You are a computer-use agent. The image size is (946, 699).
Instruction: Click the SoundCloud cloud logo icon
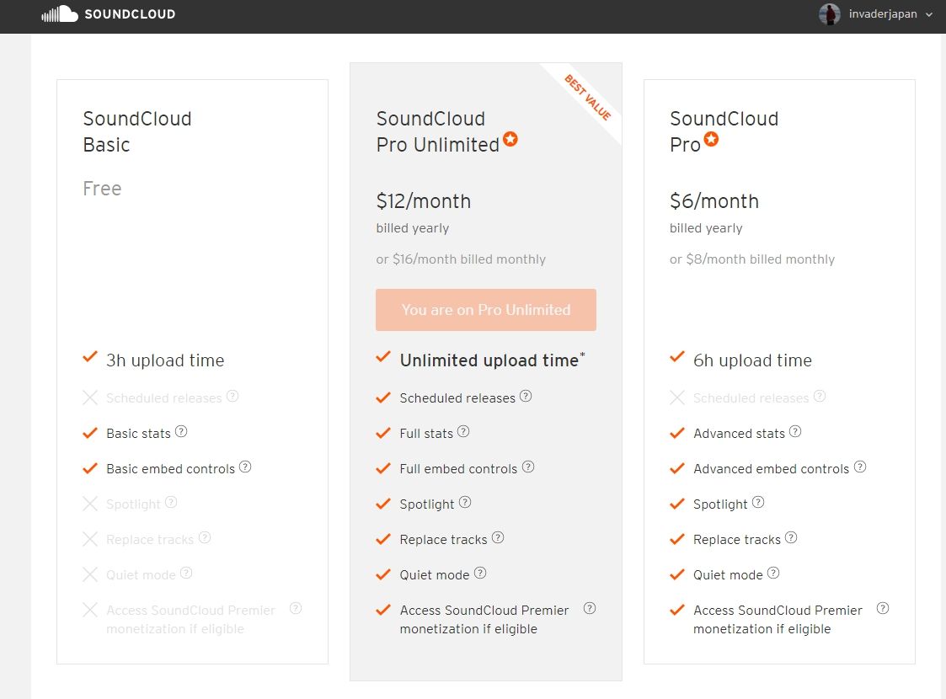(x=59, y=13)
